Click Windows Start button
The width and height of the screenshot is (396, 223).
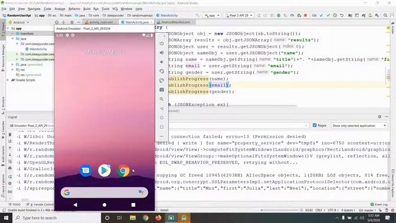tap(6, 217)
